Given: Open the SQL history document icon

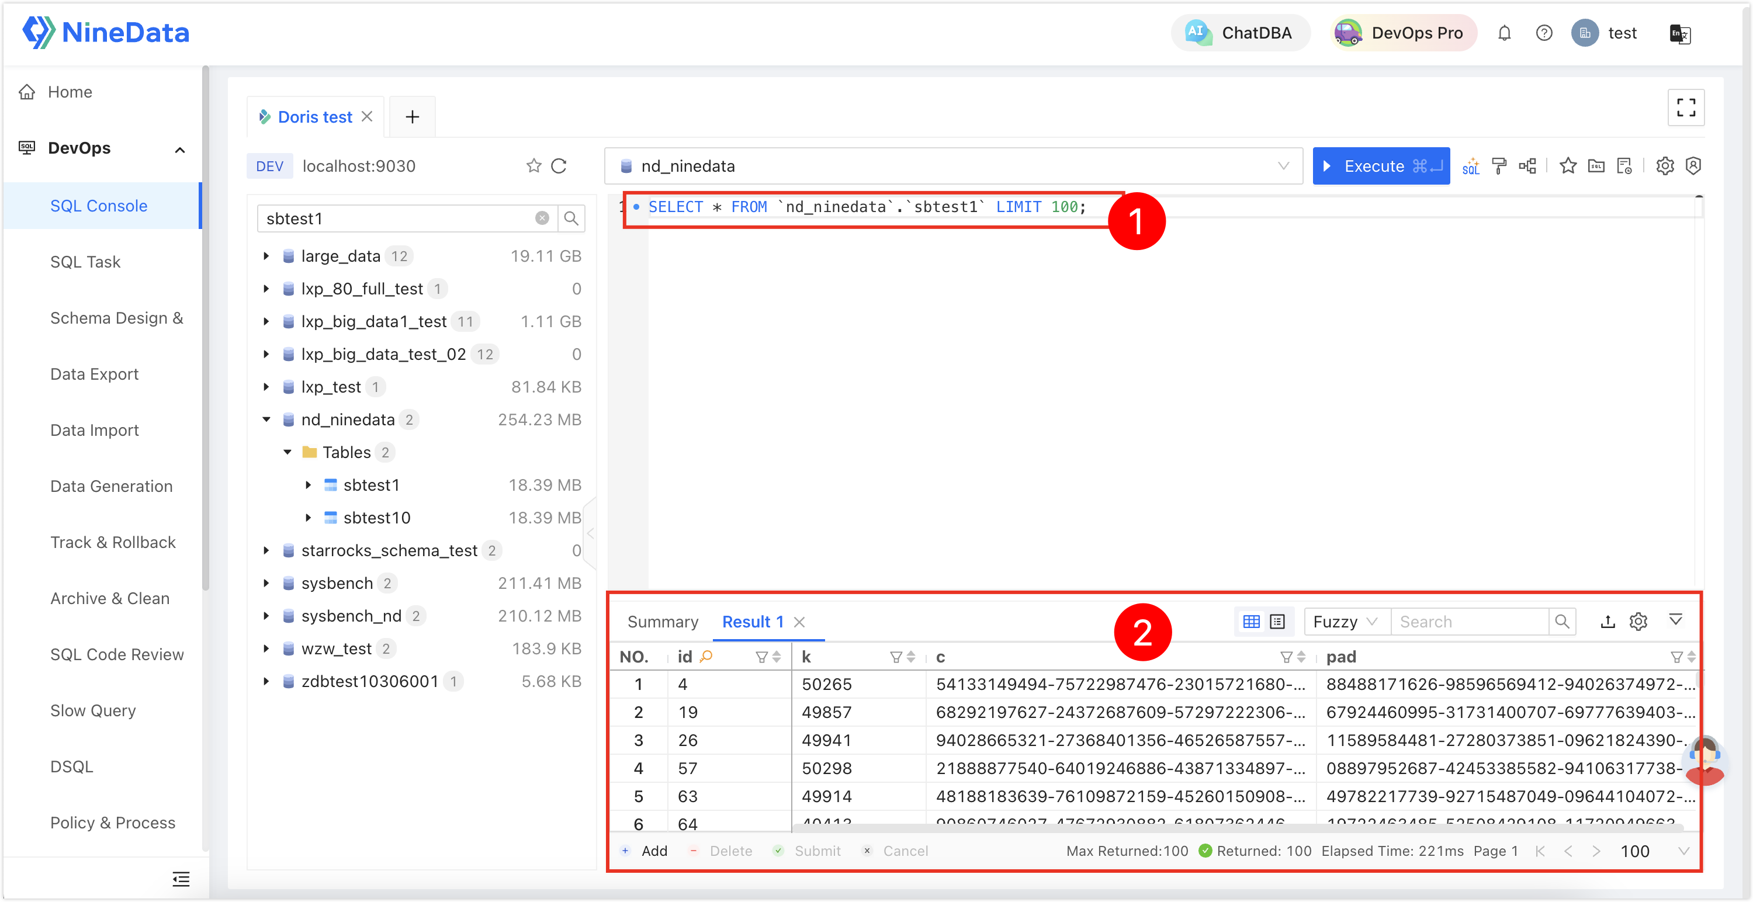Looking at the screenshot, I should pos(1624,166).
